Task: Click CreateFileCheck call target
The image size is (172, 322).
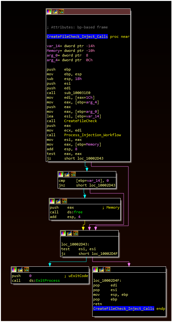Action: point(80,121)
